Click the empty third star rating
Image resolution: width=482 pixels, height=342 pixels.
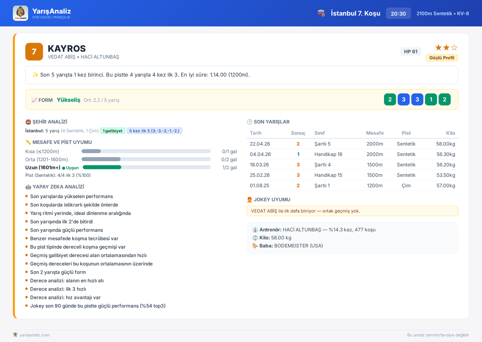click(454, 48)
